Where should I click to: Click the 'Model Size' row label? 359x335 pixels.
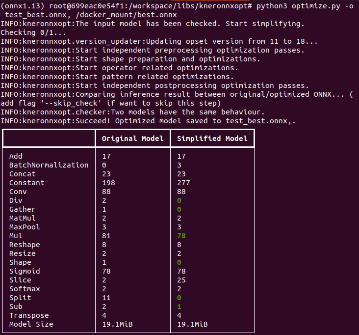tap(31, 324)
